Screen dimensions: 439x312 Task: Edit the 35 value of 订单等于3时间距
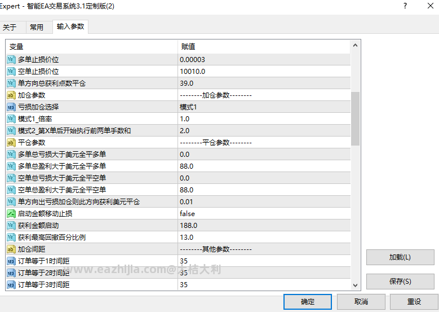click(264, 284)
